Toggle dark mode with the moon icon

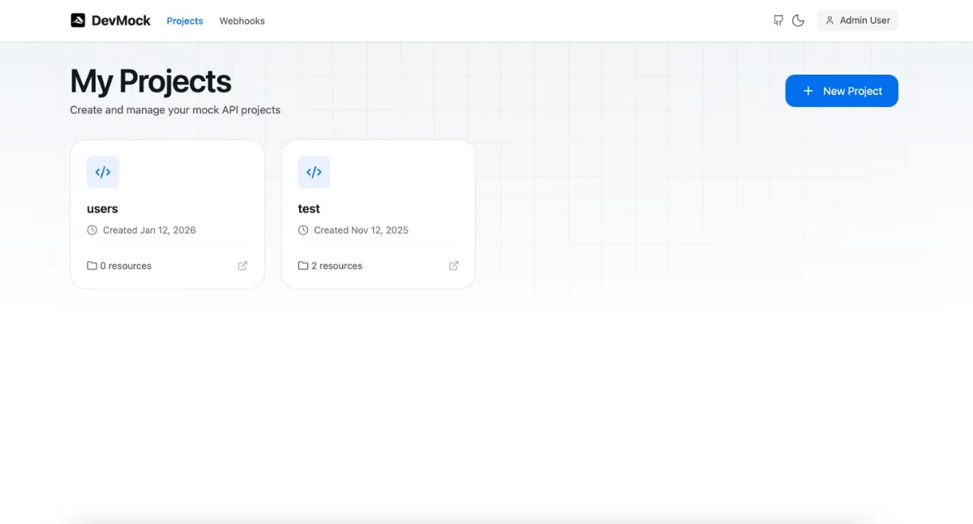798,19
